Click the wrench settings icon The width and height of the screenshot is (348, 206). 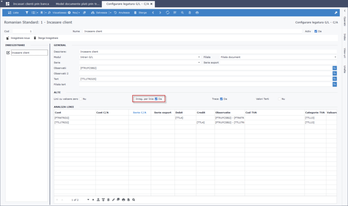tap(336, 13)
